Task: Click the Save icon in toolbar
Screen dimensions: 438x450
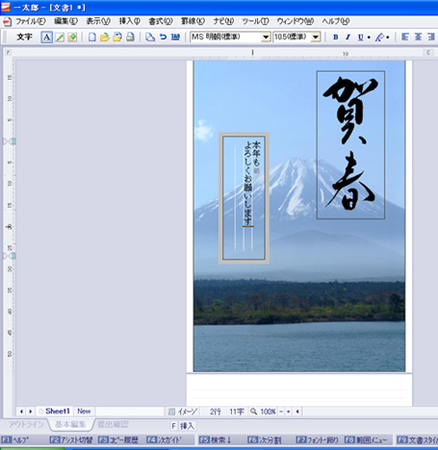Action: 117,37
